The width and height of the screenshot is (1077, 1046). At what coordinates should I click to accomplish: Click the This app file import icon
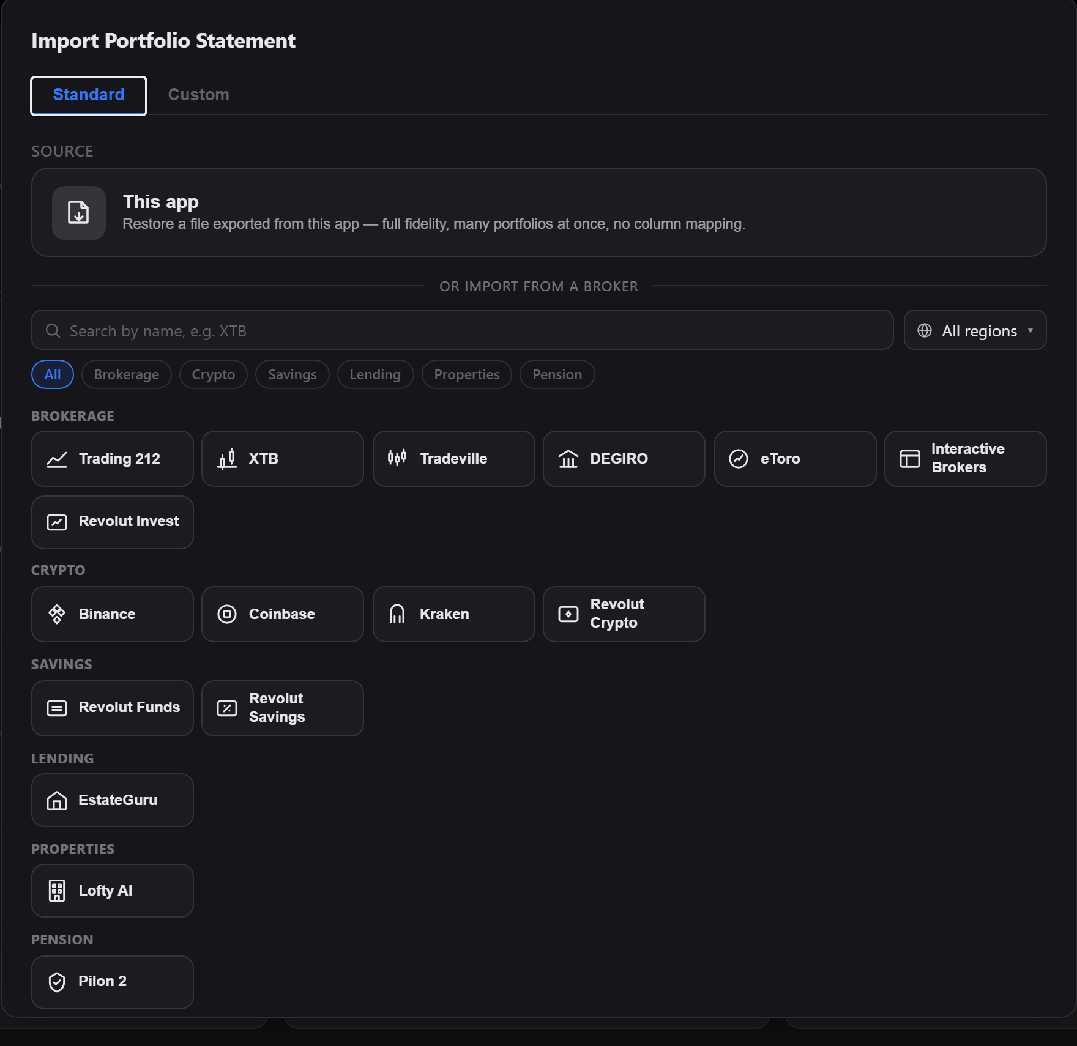coord(79,213)
